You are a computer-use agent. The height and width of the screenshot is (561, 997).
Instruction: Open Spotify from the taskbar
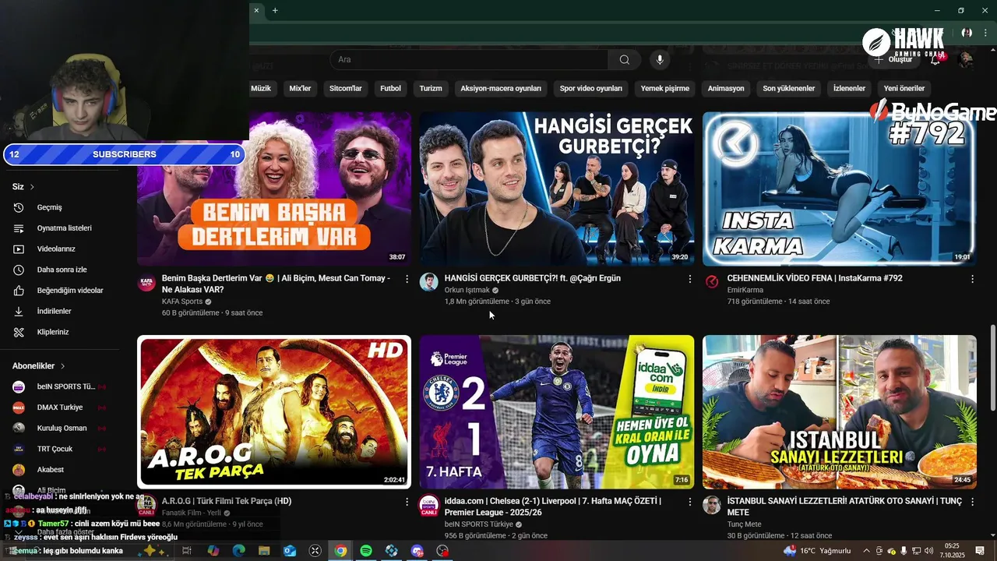coord(366,551)
